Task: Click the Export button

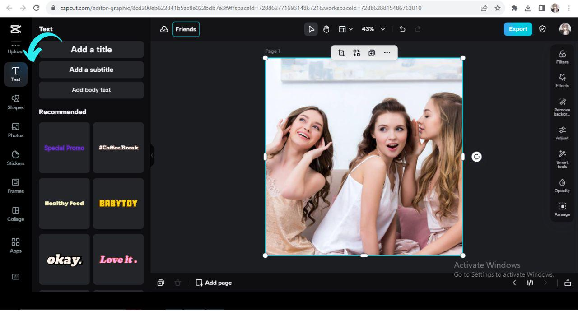Action: 518,29
